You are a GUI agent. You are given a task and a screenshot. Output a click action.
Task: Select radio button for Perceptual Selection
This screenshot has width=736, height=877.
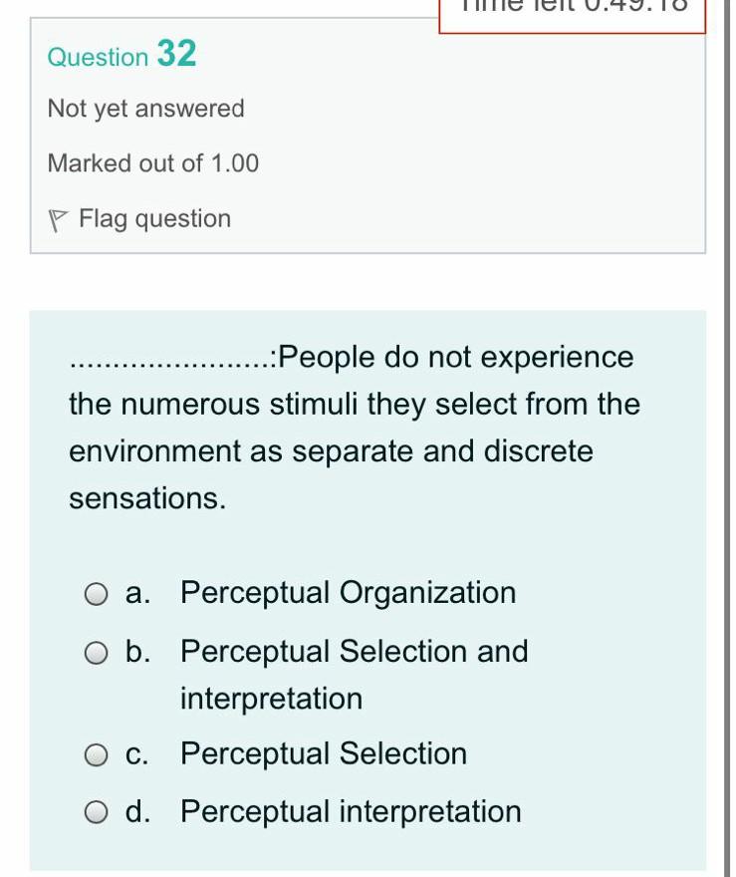[x=97, y=754]
